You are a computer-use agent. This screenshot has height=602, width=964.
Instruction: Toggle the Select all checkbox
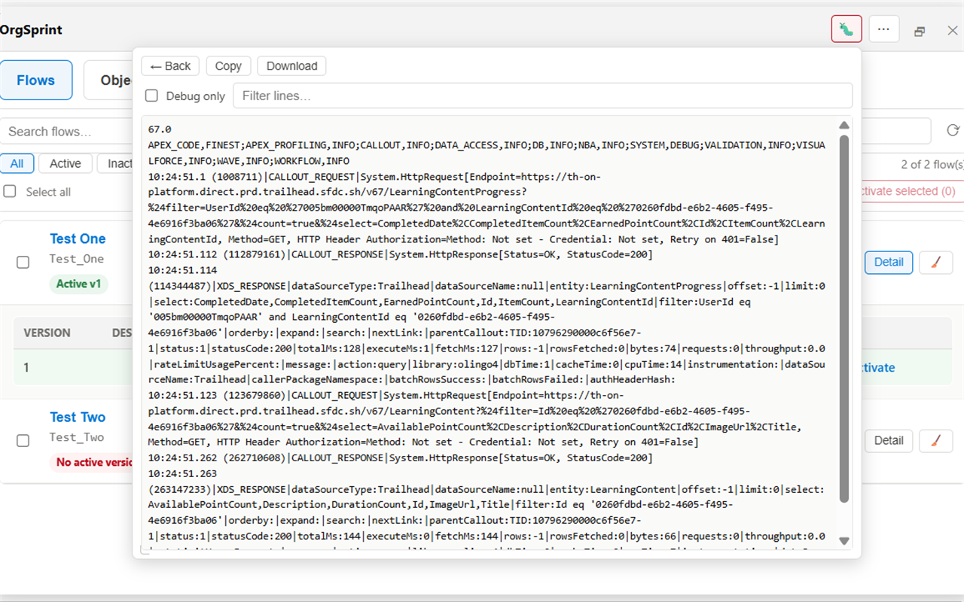pos(10,191)
